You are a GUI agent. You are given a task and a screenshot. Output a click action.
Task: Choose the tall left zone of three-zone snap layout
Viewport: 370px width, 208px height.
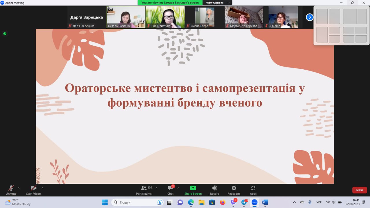[x=322, y=35]
